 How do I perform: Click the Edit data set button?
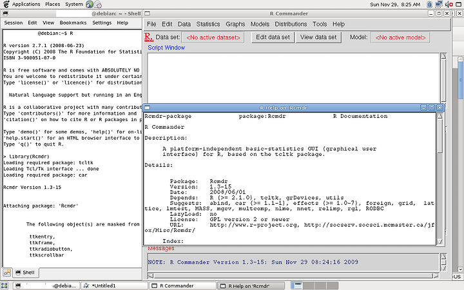pyautogui.click(x=273, y=37)
